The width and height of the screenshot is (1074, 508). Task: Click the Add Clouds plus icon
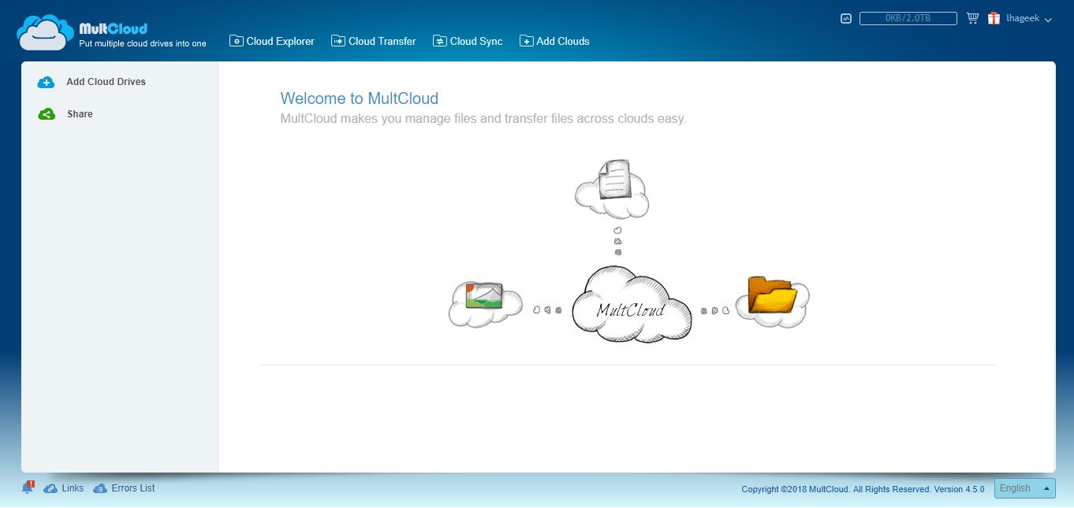[x=527, y=41]
